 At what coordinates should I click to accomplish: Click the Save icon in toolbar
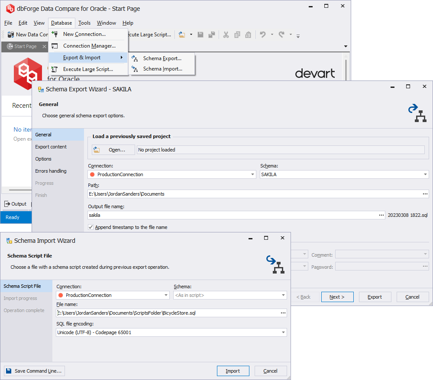click(x=200, y=35)
